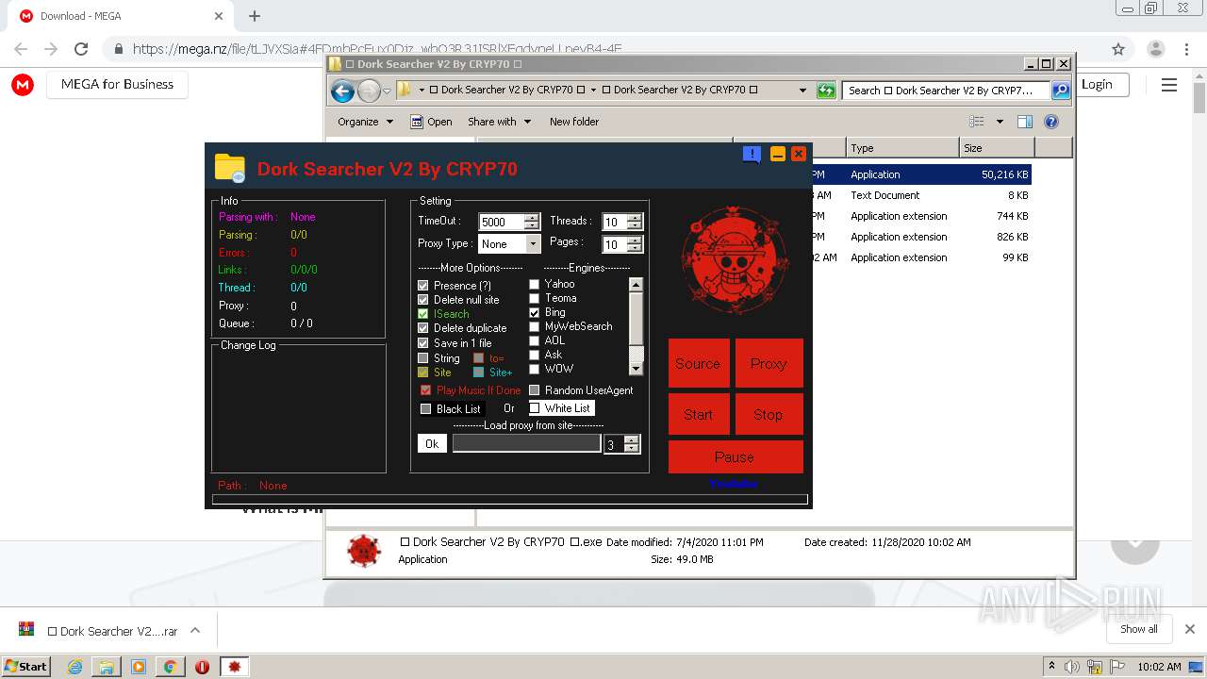1207x679 pixels.
Task: Click the Stop button
Action: 769,414
